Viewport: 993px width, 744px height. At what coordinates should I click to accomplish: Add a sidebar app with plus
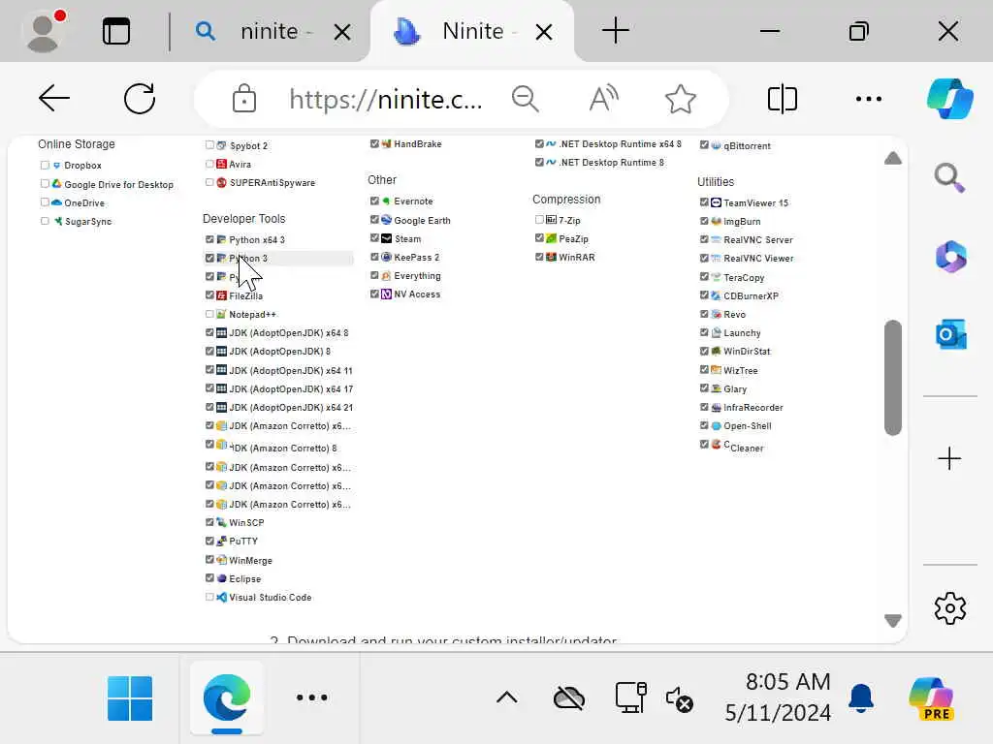(949, 458)
